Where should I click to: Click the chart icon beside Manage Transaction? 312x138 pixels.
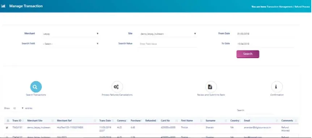(x=3, y=6)
